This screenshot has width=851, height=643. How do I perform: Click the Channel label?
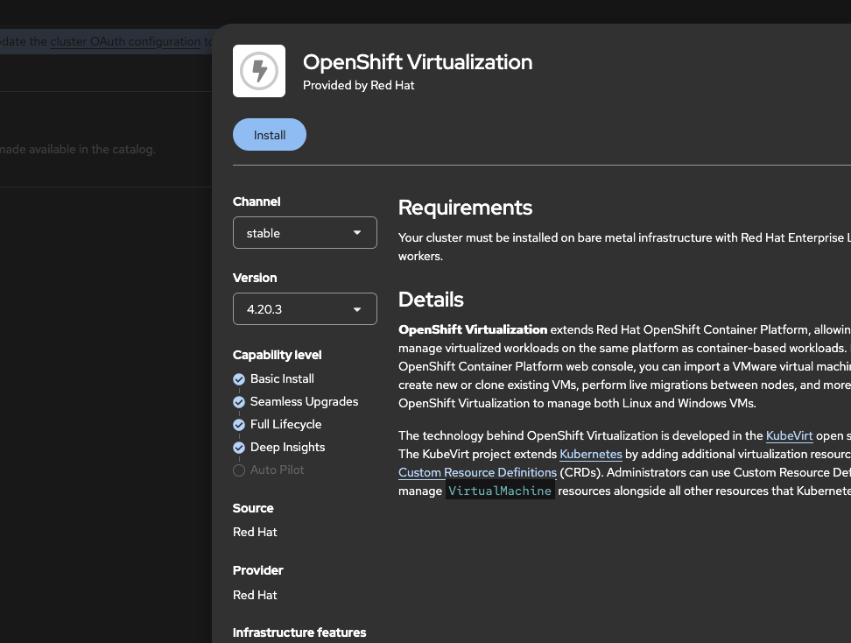257,201
